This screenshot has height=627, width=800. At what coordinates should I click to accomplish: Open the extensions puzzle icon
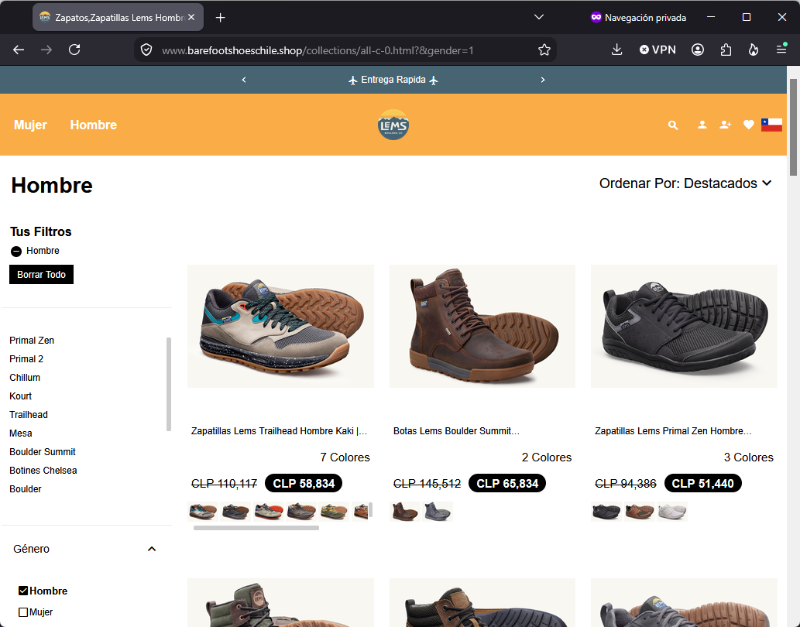pos(726,50)
